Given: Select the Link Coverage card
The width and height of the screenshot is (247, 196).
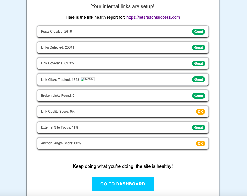Looking at the screenshot, I should click(x=112, y=63).
